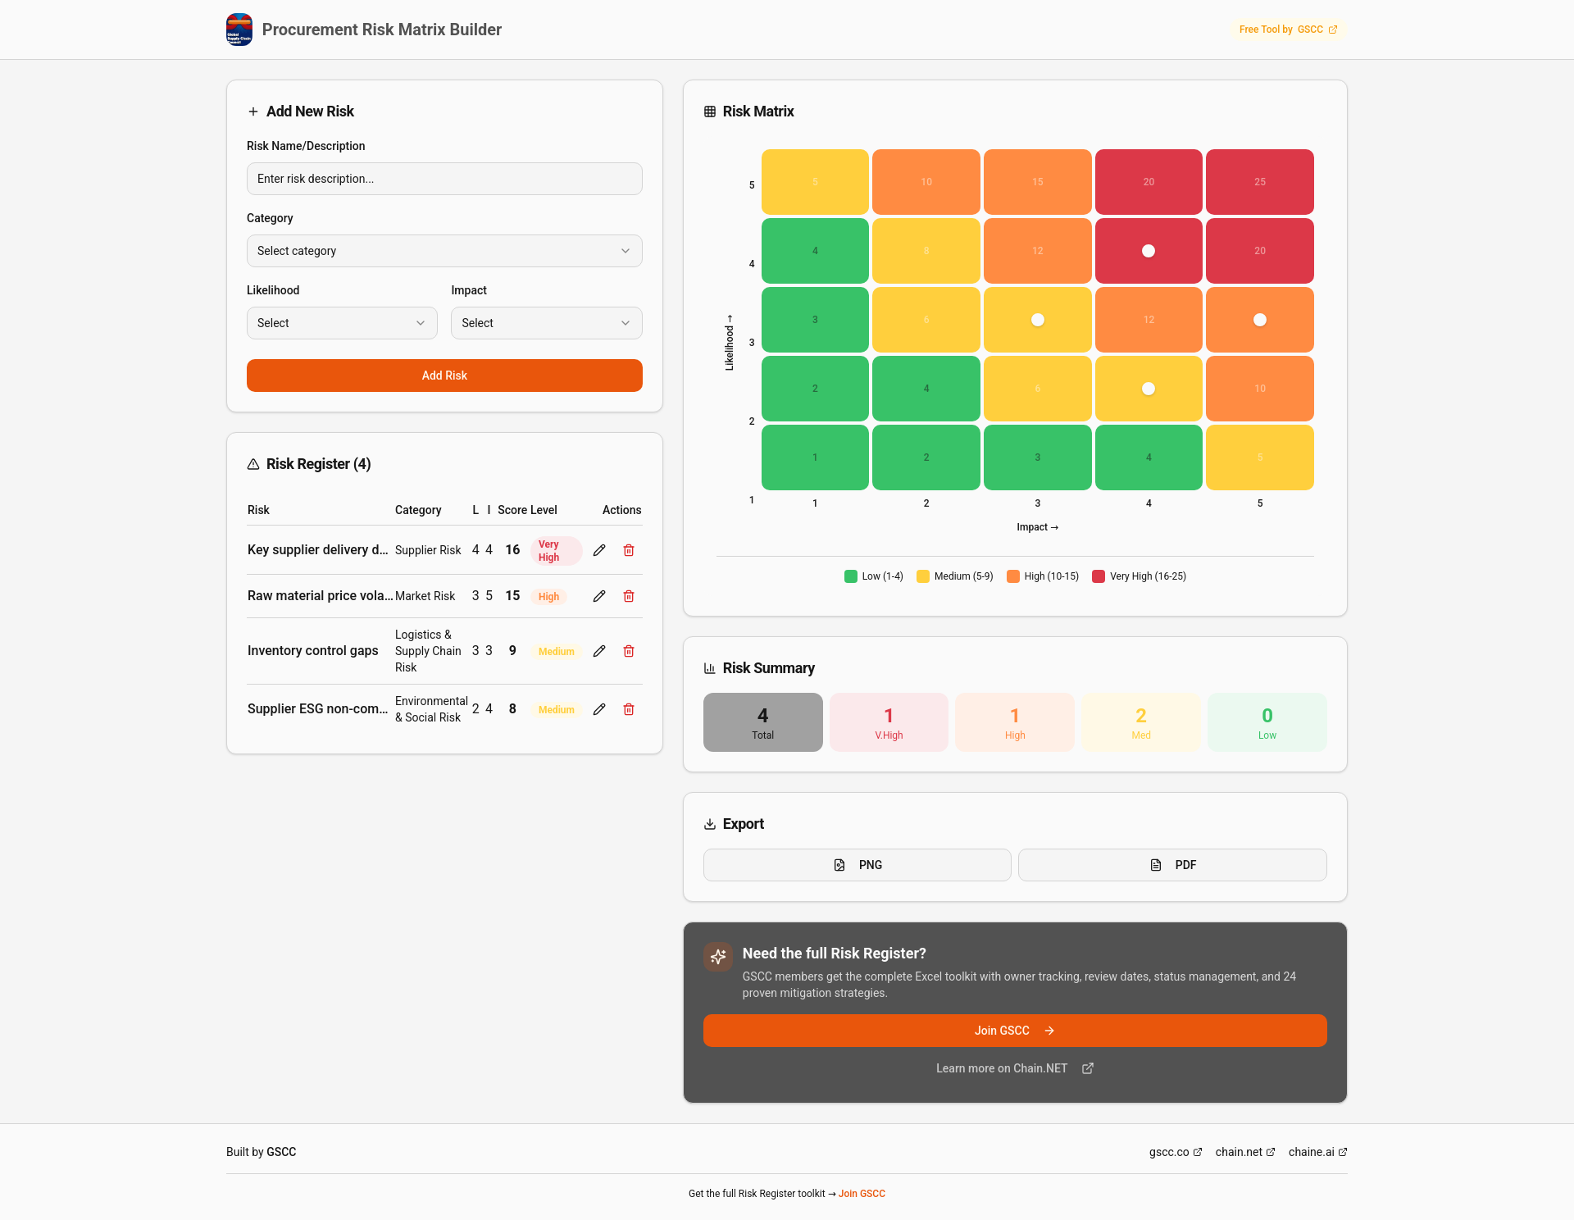Open the gscc.co footer link
The width and height of the screenshot is (1574, 1220).
click(1176, 1152)
